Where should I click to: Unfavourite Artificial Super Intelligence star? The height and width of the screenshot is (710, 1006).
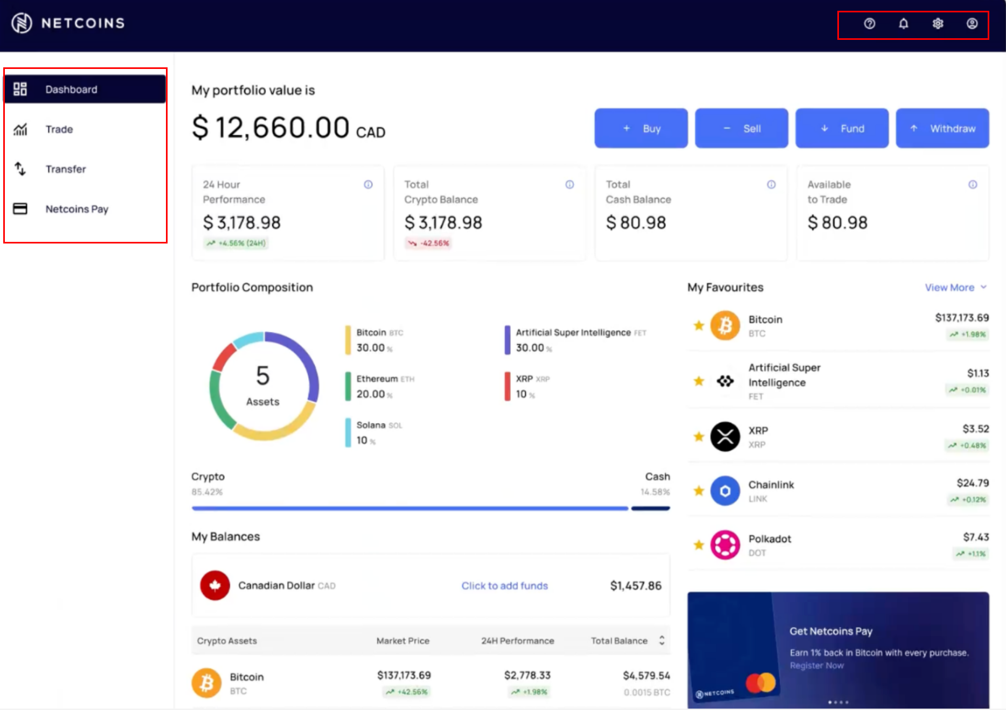[x=699, y=381]
